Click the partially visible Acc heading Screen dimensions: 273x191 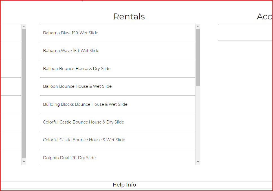coord(264,17)
